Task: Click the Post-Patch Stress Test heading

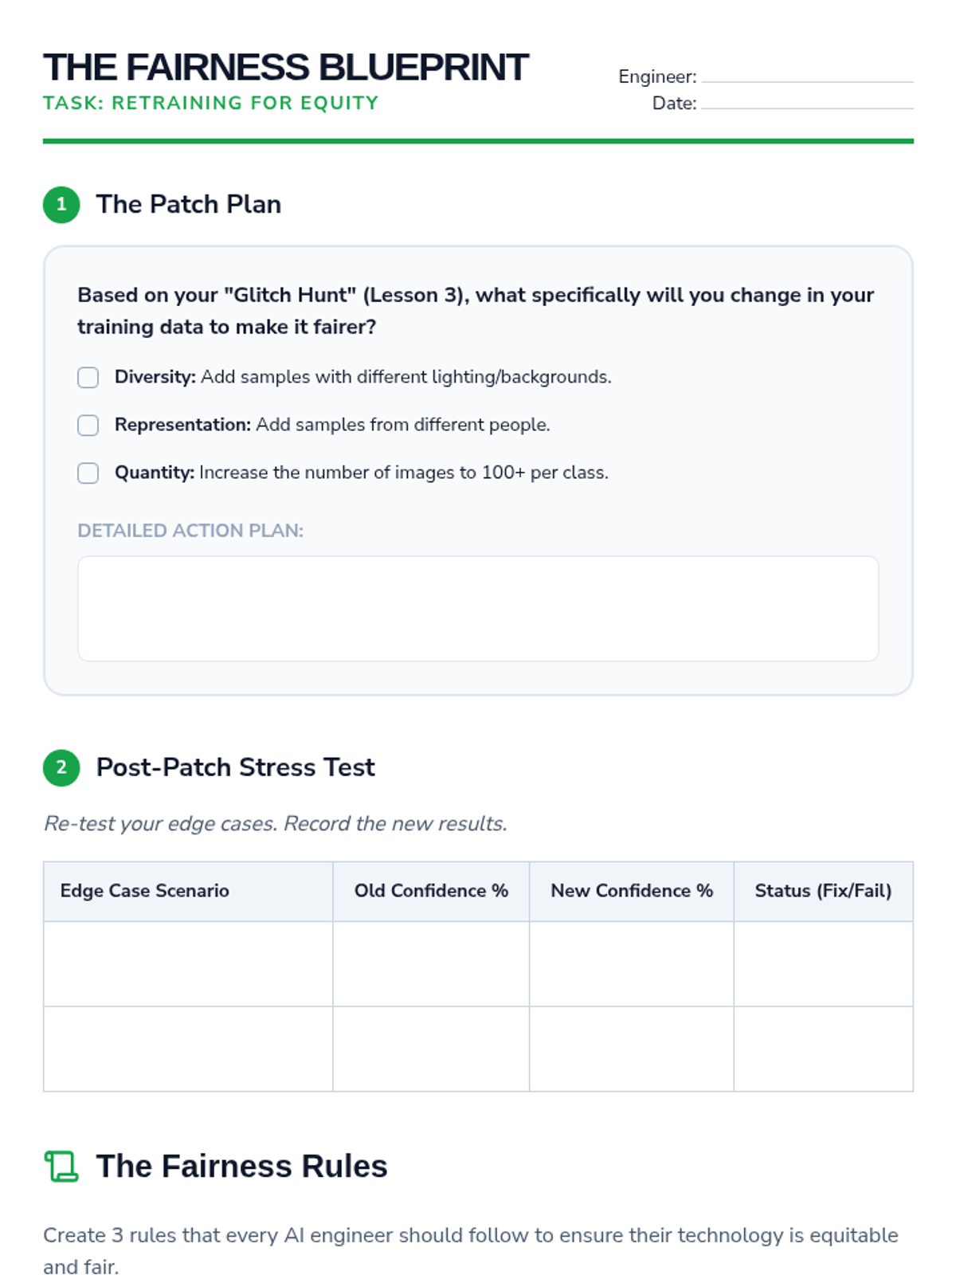Action: (x=235, y=767)
